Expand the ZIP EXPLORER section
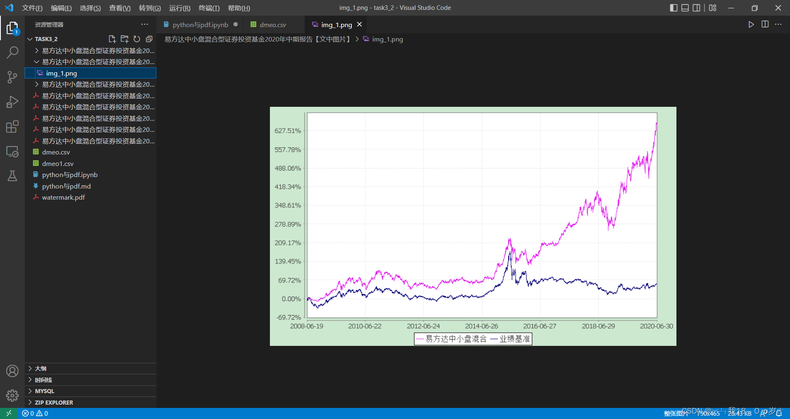Image resolution: width=790 pixels, height=419 pixels. pos(91,403)
